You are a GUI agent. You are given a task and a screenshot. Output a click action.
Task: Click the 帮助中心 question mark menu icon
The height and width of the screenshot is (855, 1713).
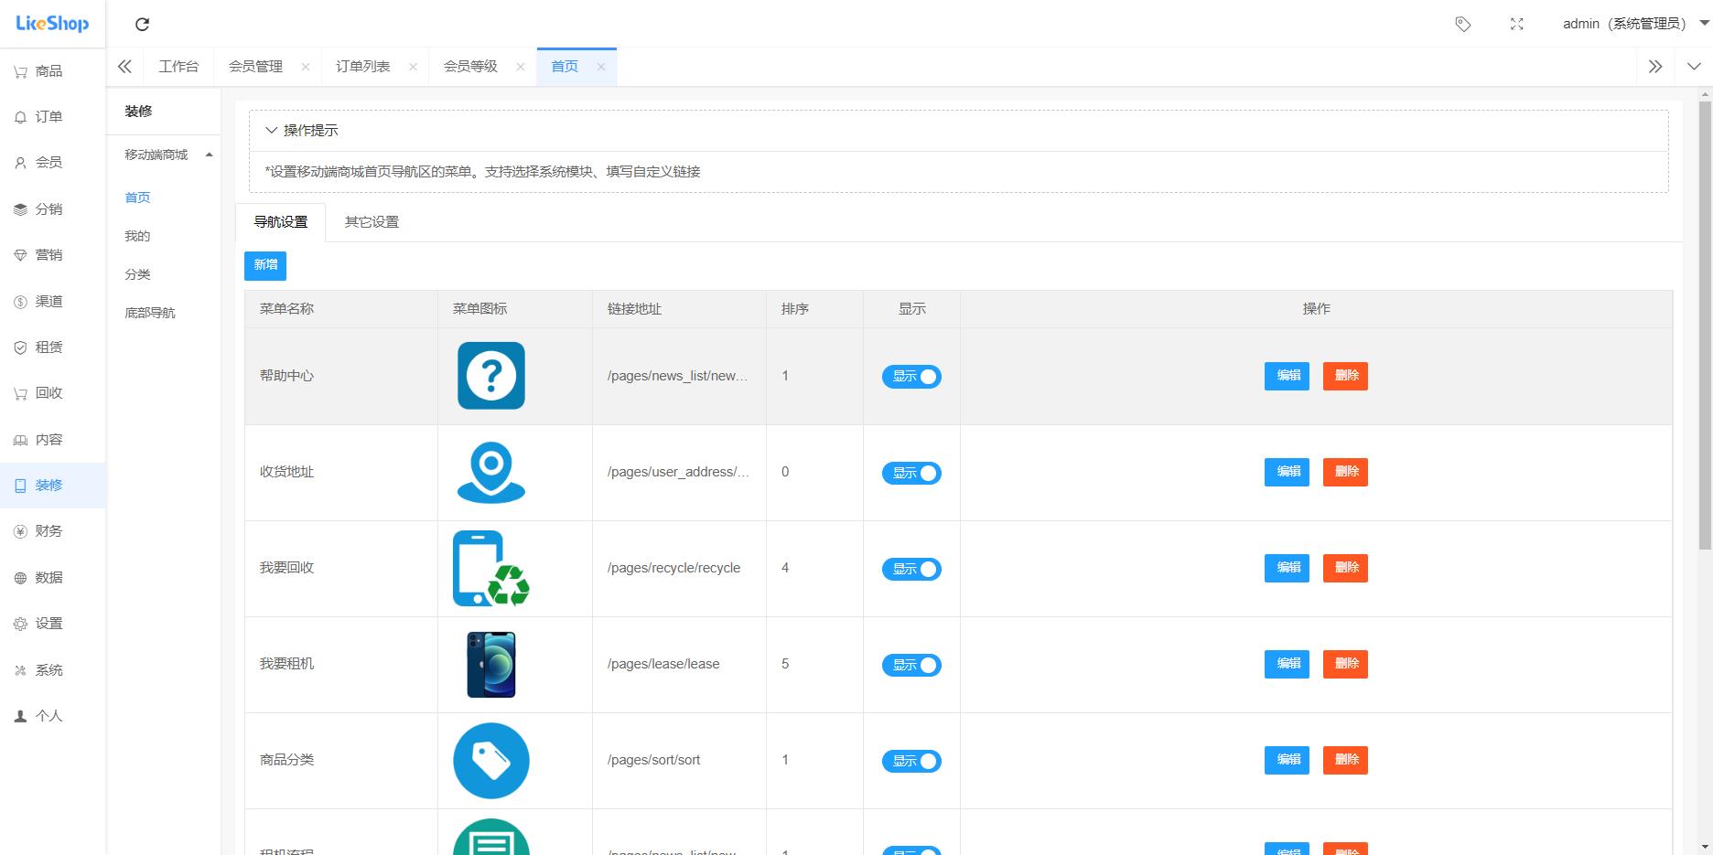click(491, 376)
